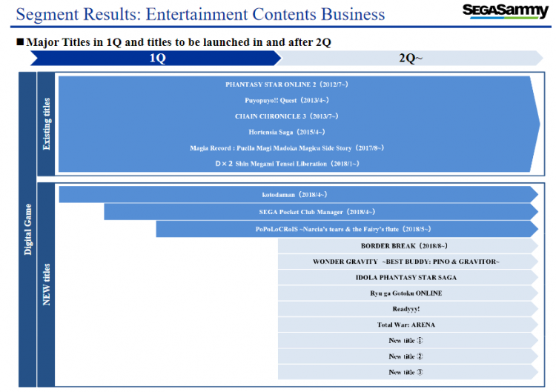The height and width of the screenshot is (392, 556).
Task: Click the kotodaman timeline bar
Action: click(x=297, y=195)
